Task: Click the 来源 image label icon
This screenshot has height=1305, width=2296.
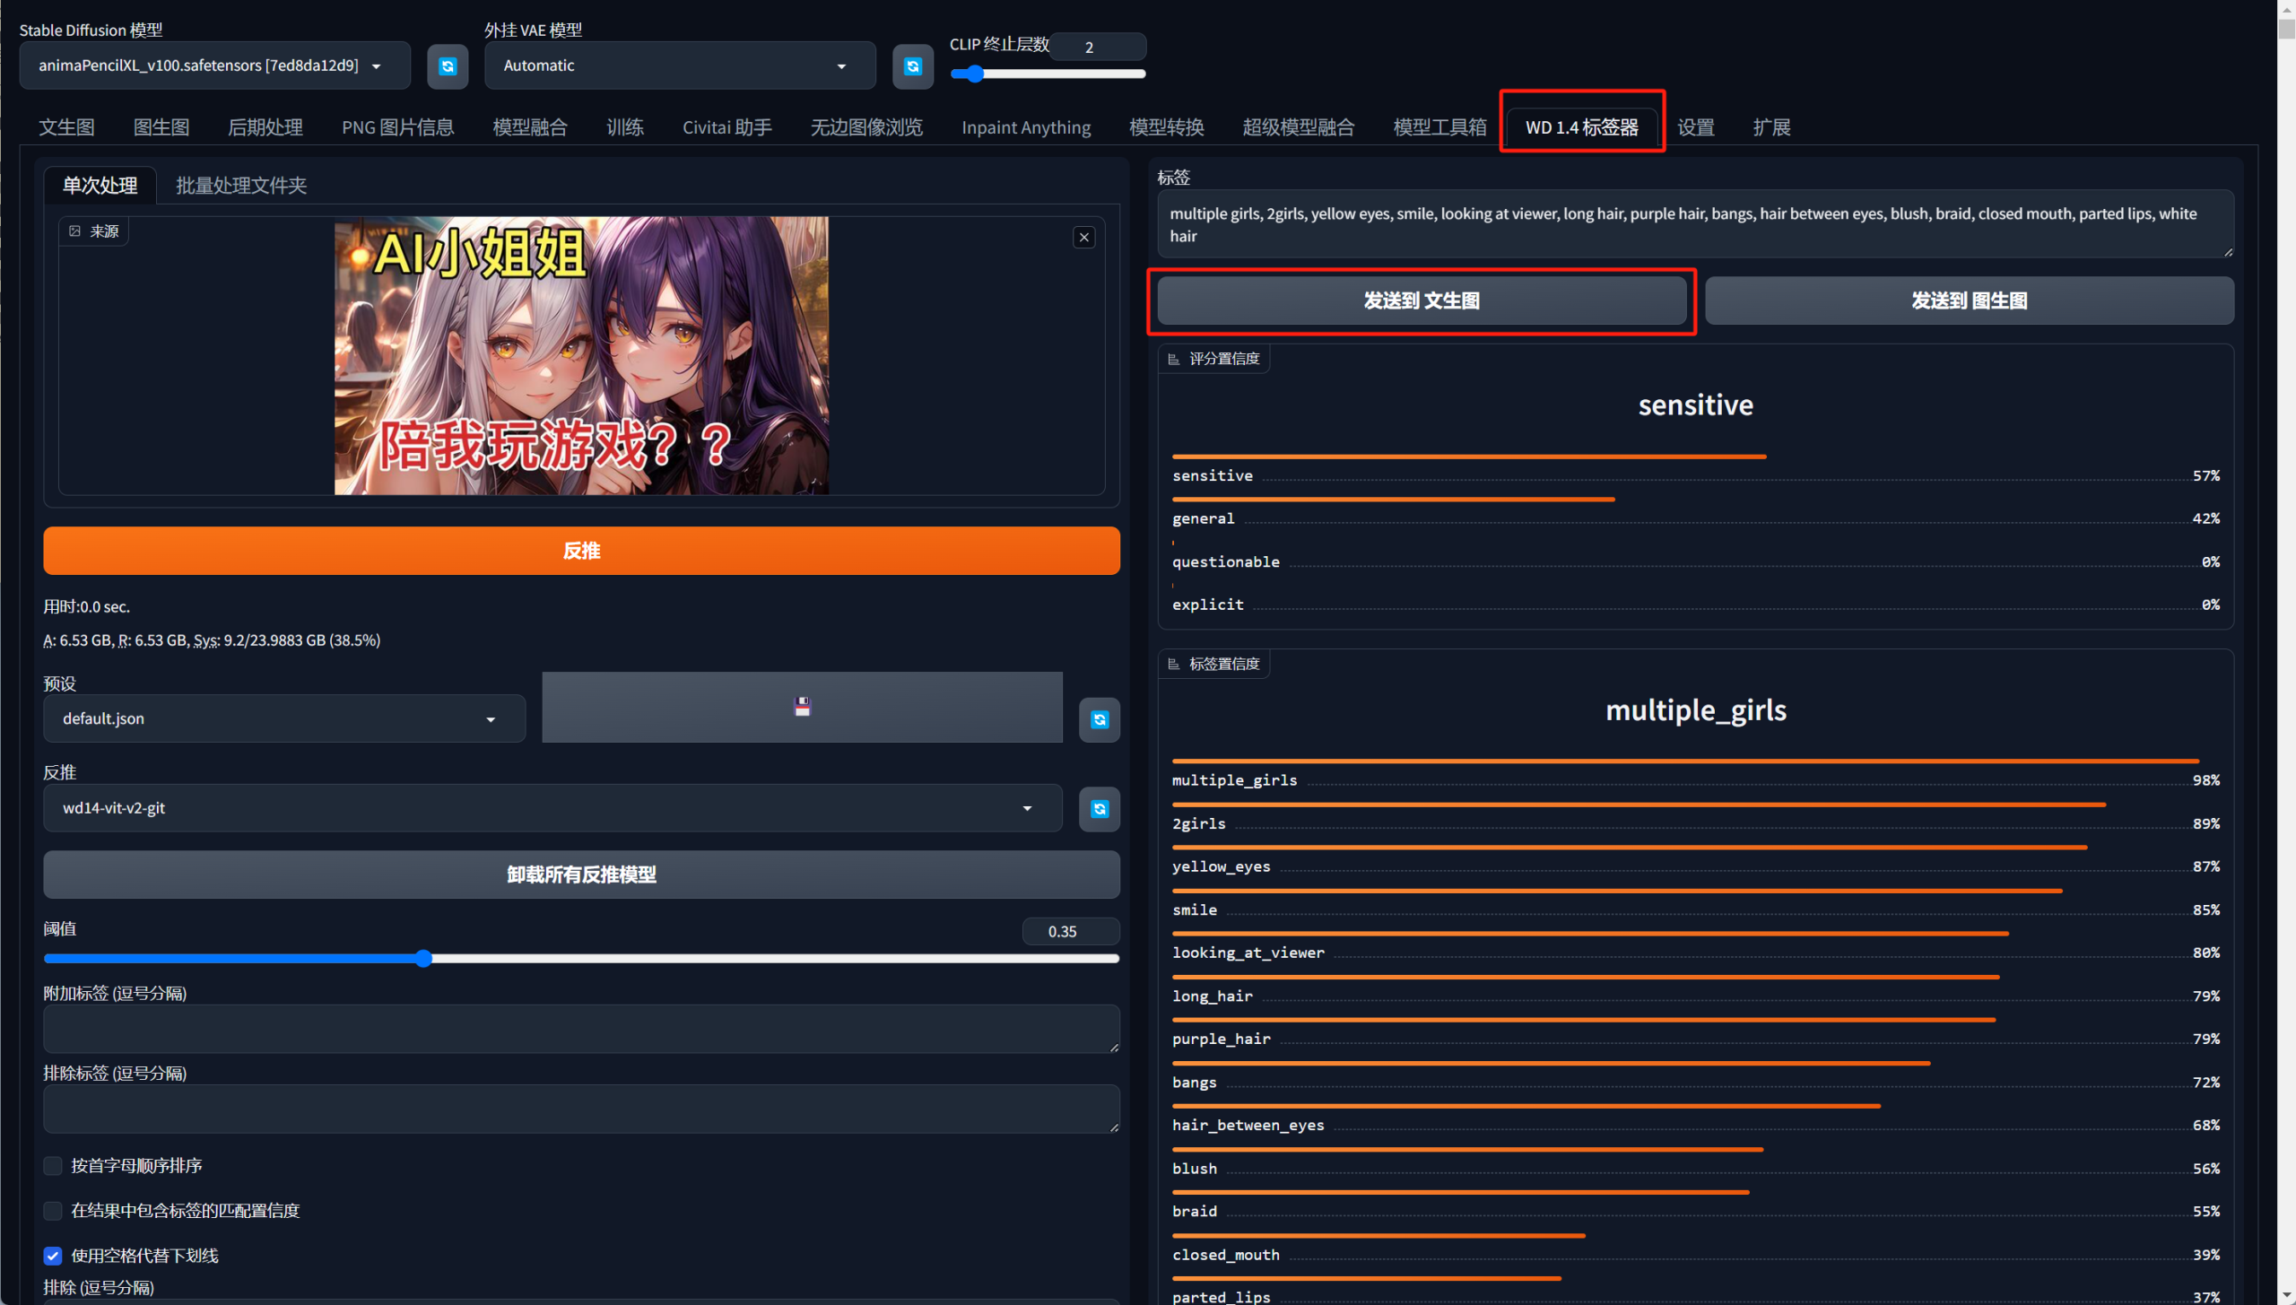Action: pos(75,231)
